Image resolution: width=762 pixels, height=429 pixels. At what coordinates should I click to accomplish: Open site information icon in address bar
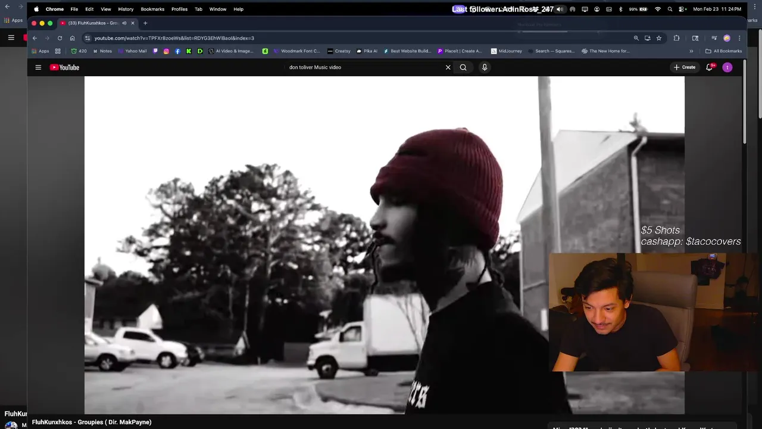(x=88, y=38)
